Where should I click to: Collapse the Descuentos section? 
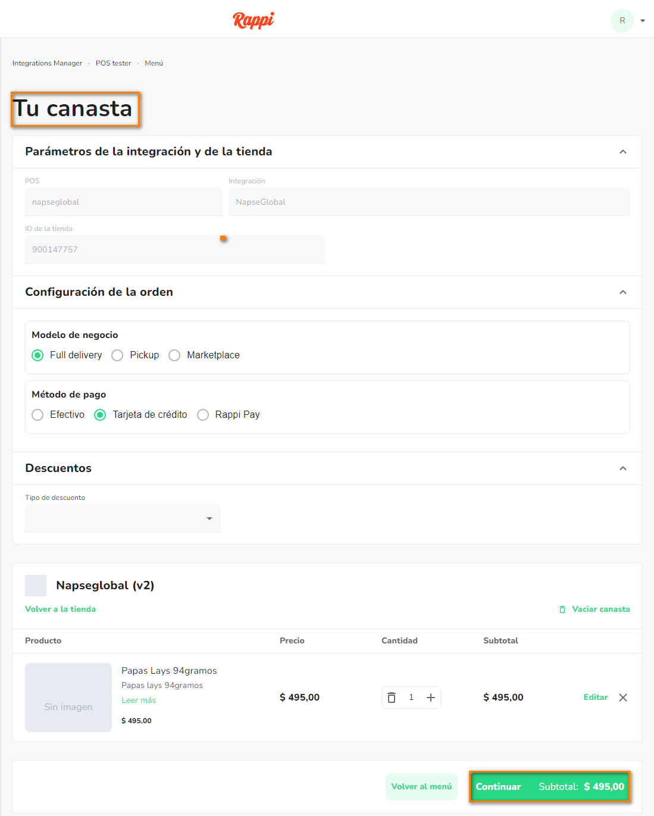(623, 468)
